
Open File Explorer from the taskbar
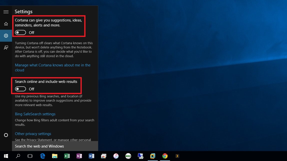(54, 156)
